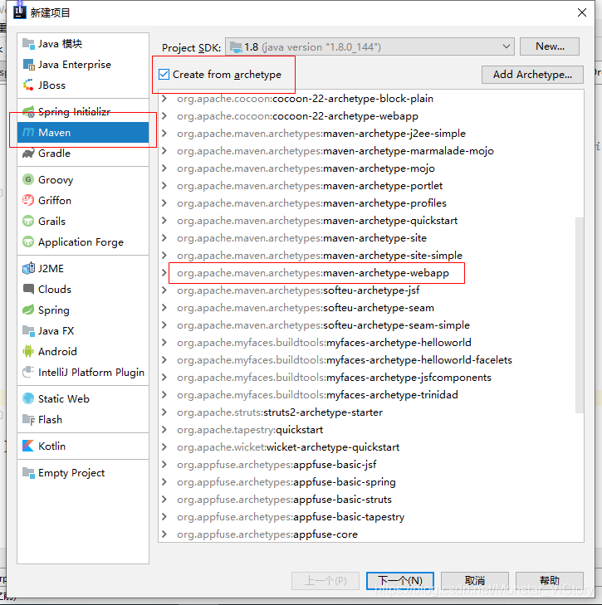The height and width of the screenshot is (605, 602).
Task: Click the Gradle elephant icon
Action: 28,154
